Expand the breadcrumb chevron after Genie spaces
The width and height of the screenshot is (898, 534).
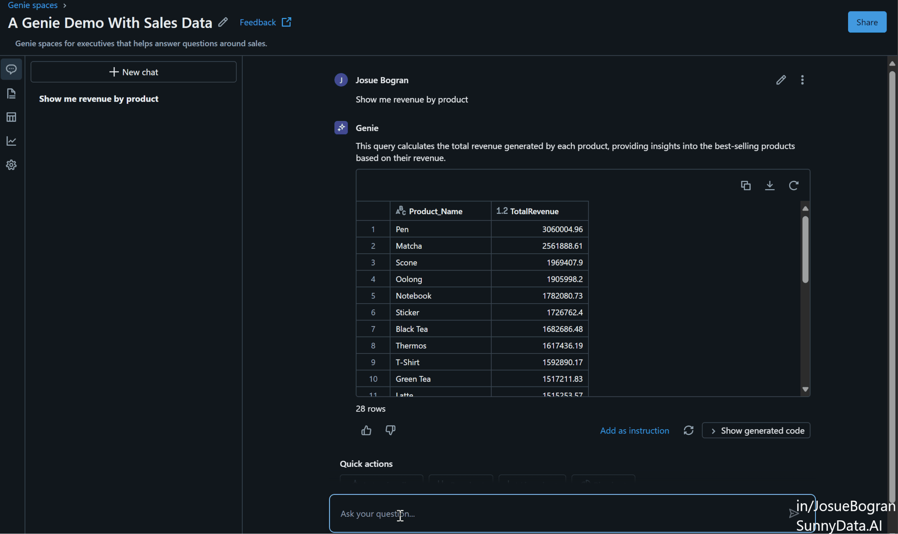(64, 5)
